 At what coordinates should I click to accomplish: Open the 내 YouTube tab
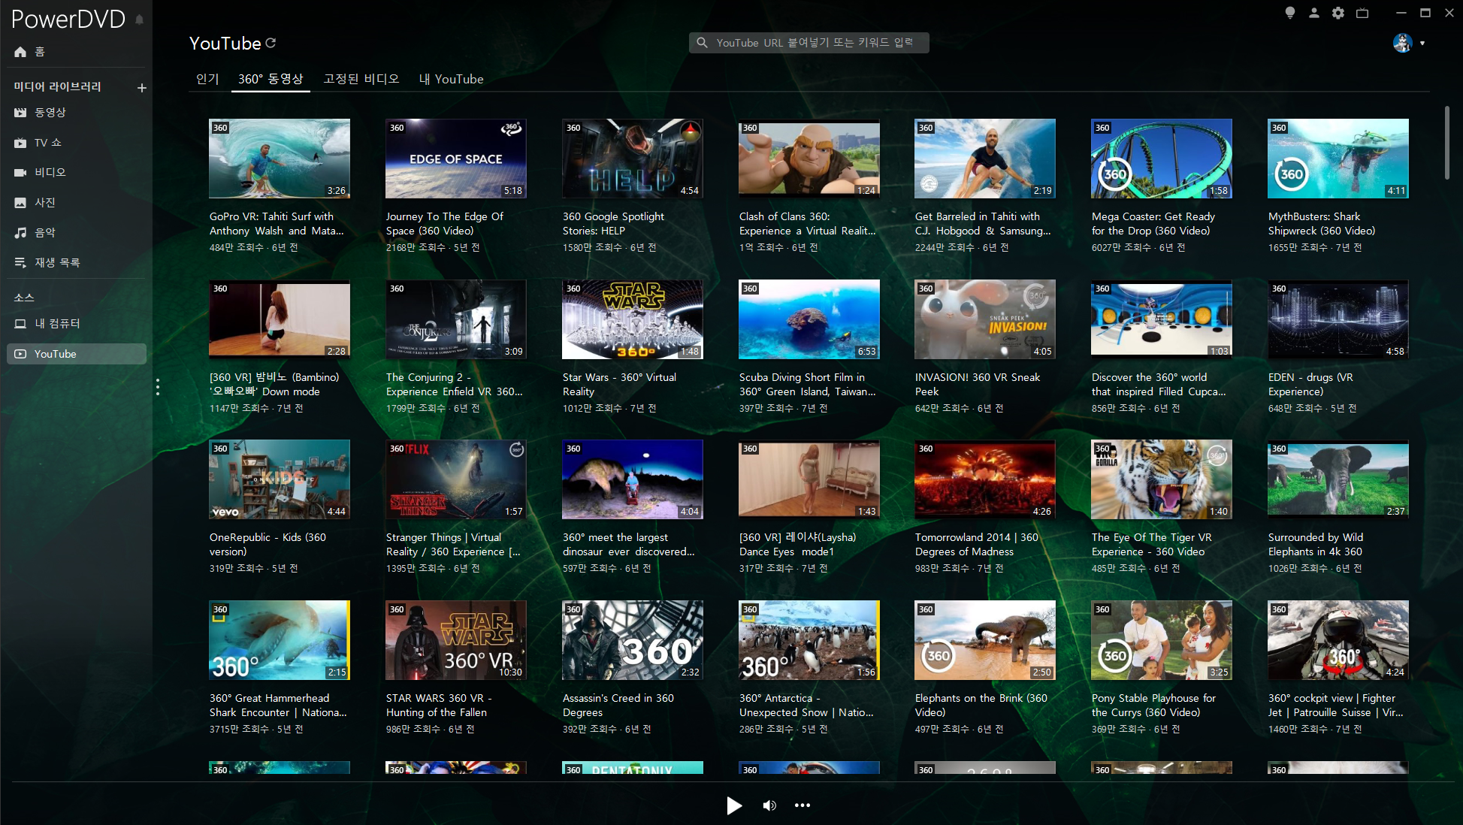click(451, 79)
